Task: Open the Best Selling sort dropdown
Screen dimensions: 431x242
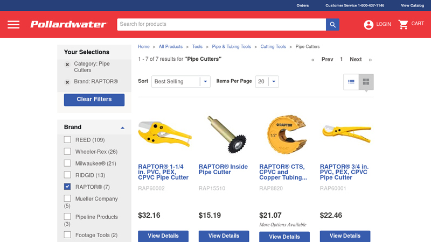Action: click(181, 82)
